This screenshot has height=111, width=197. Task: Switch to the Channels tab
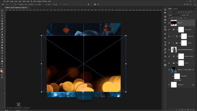[175, 9]
